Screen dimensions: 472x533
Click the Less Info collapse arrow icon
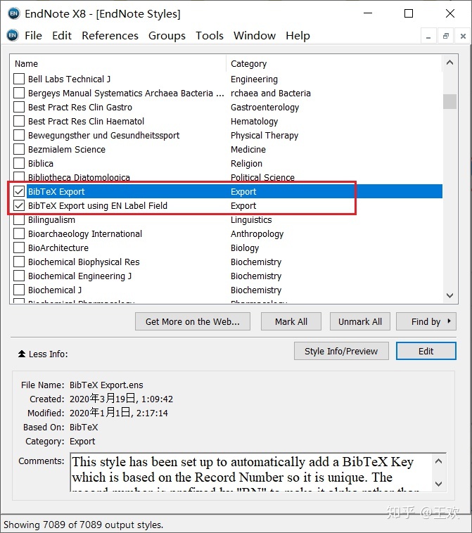22,354
